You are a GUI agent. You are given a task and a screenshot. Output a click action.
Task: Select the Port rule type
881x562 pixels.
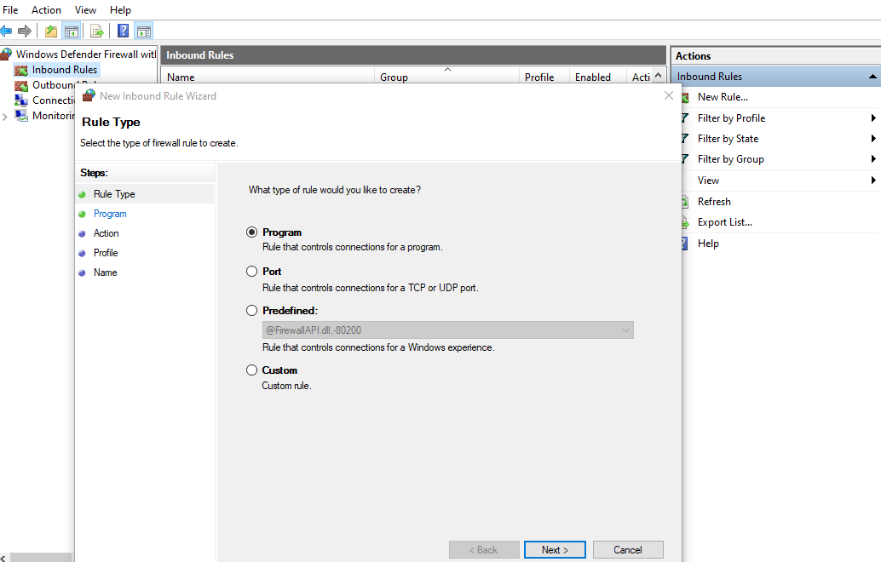251,271
